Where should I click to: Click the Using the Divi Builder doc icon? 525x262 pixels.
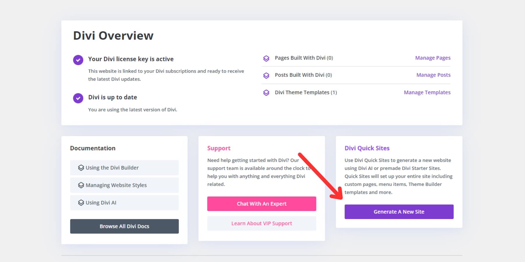pyautogui.click(x=81, y=167)
